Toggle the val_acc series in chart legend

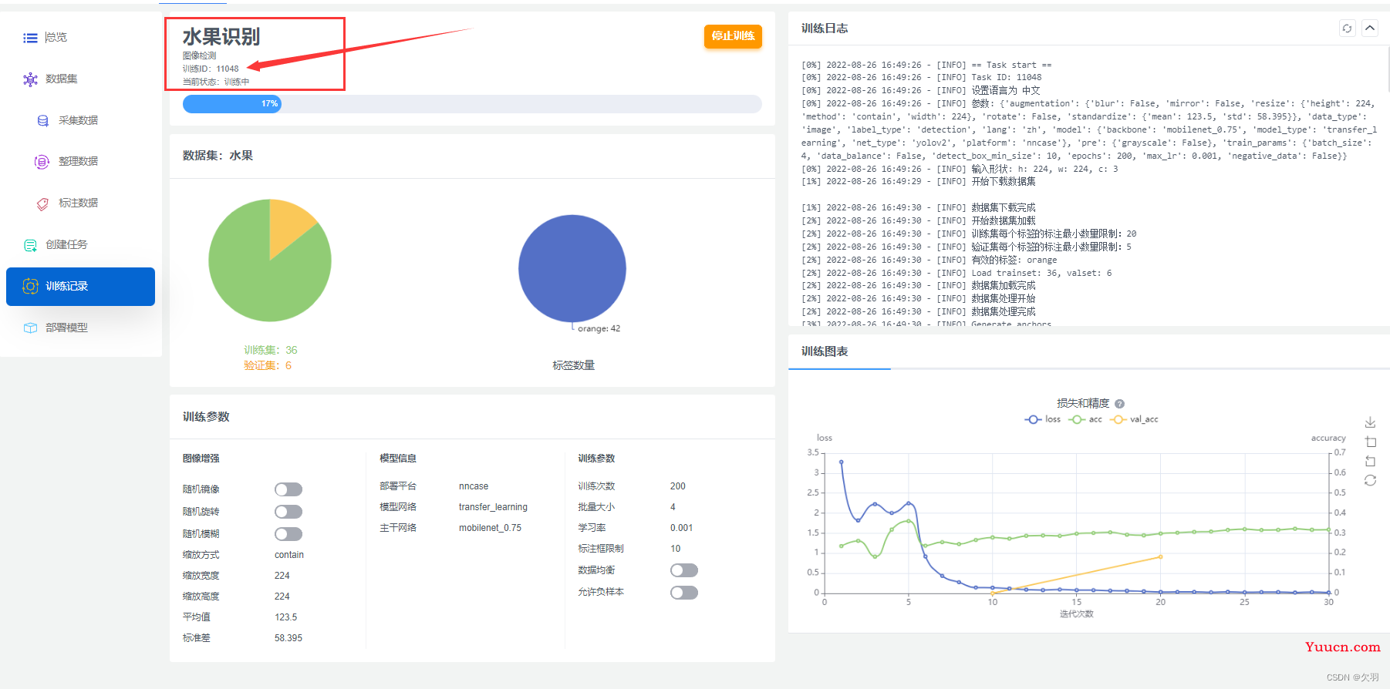(x=1134, y=419)
